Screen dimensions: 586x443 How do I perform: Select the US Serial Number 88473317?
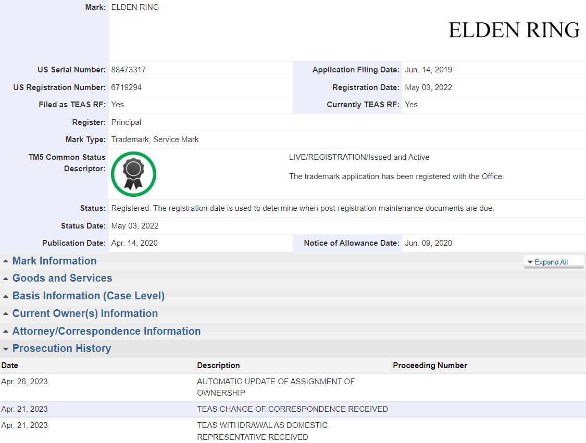coord(129,70)
